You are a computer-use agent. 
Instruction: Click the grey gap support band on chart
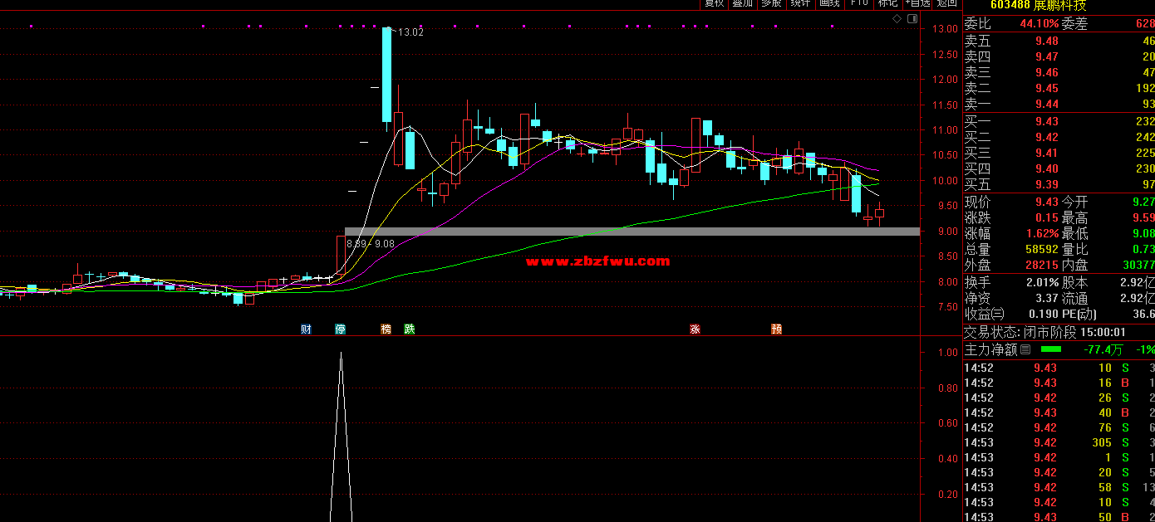pos(632,232)
